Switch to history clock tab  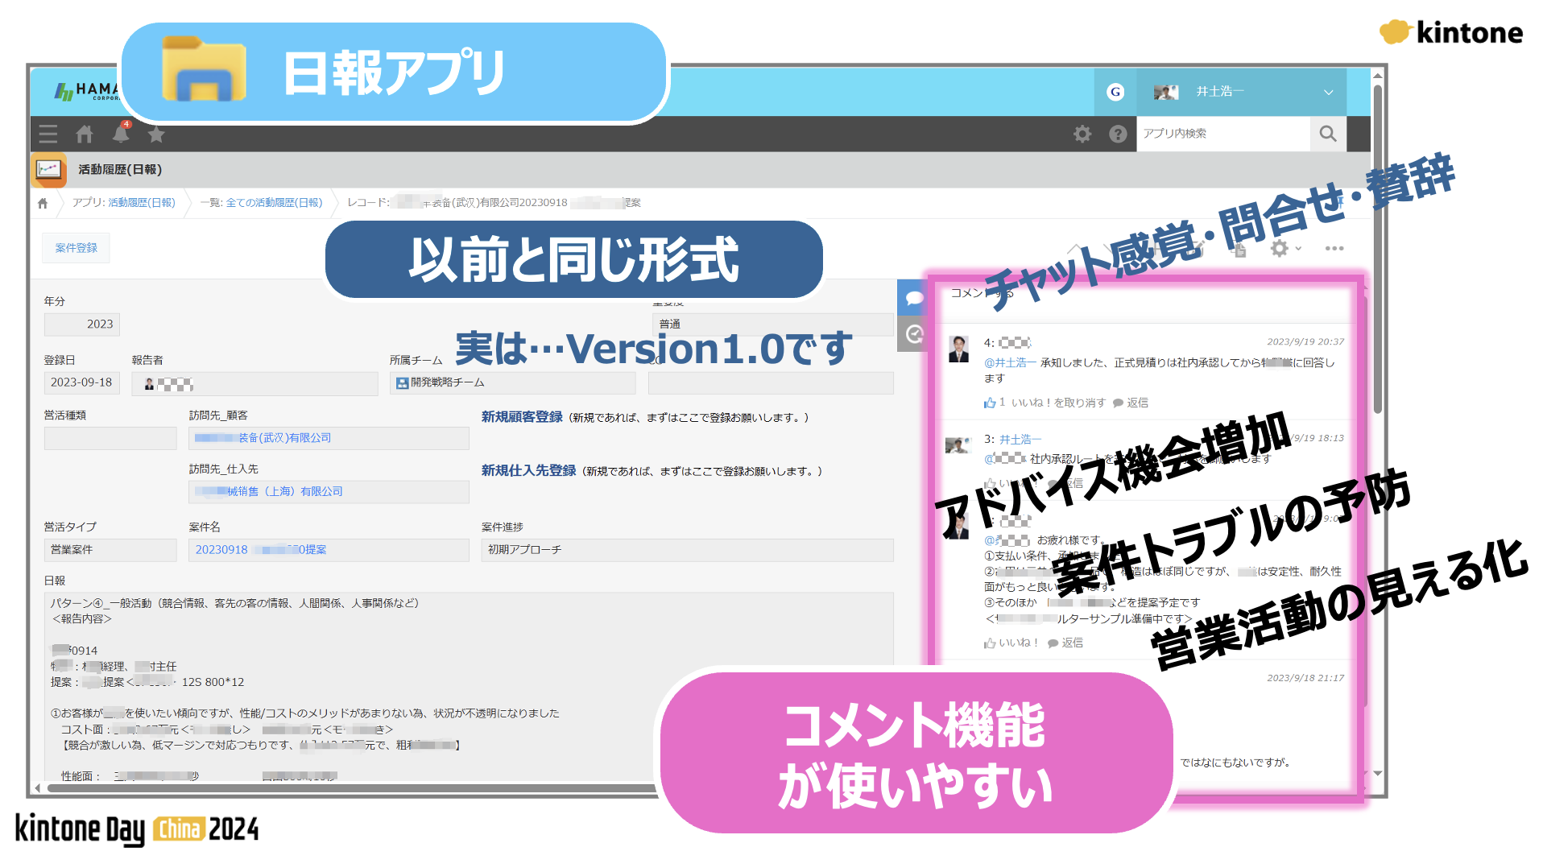913,333
